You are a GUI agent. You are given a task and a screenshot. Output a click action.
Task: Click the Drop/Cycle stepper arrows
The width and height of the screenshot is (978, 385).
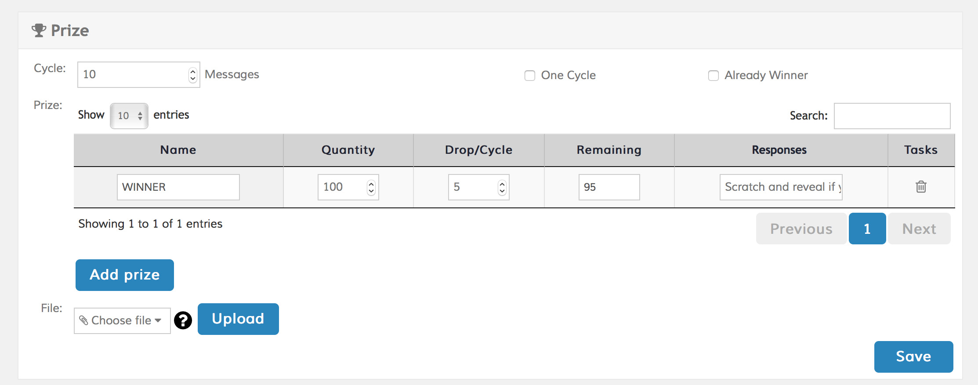(502, 187)
